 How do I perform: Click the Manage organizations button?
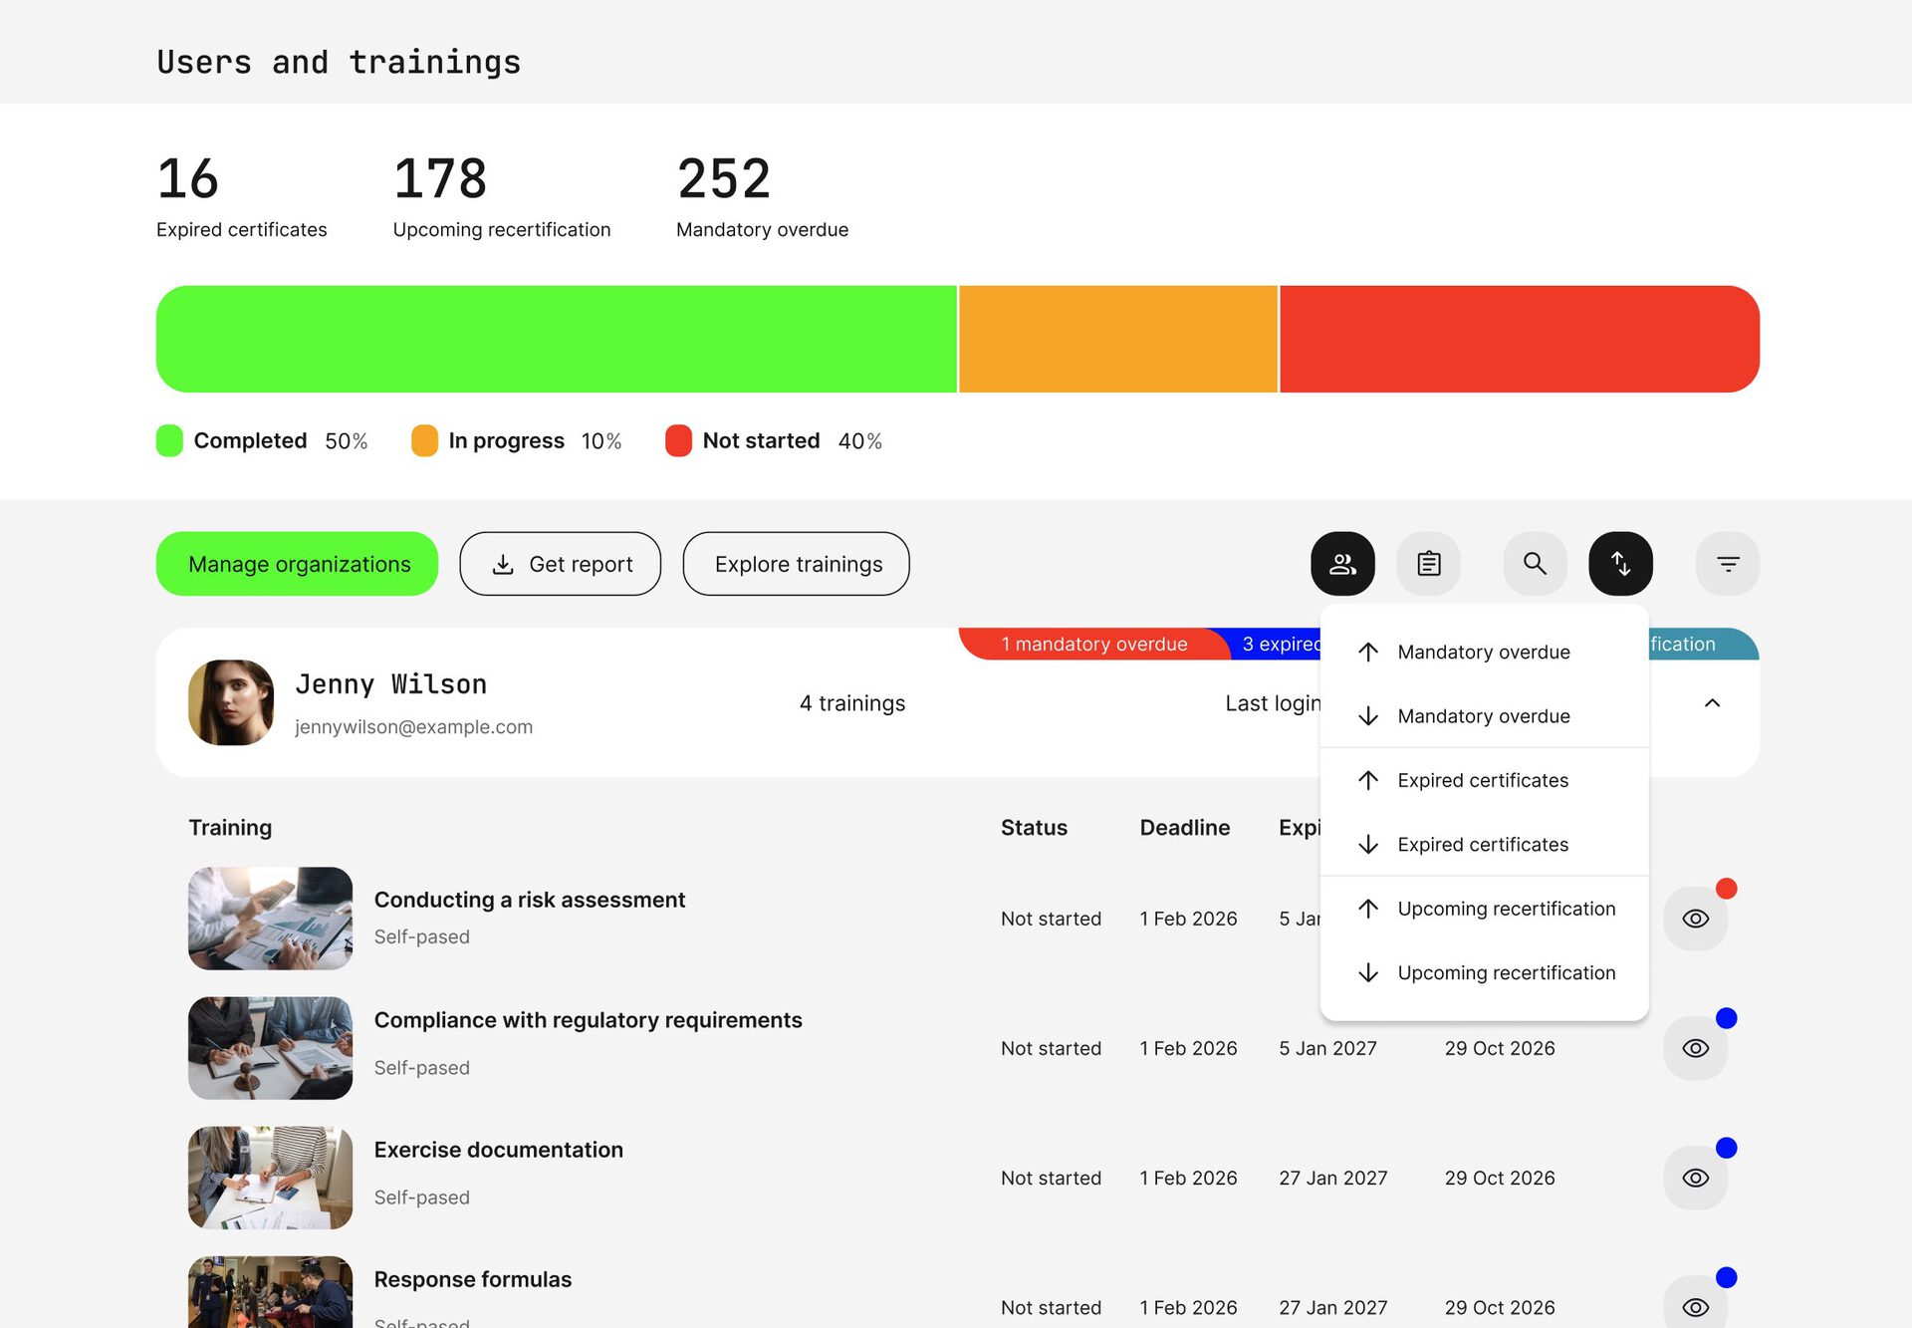[x=297, y=564]
